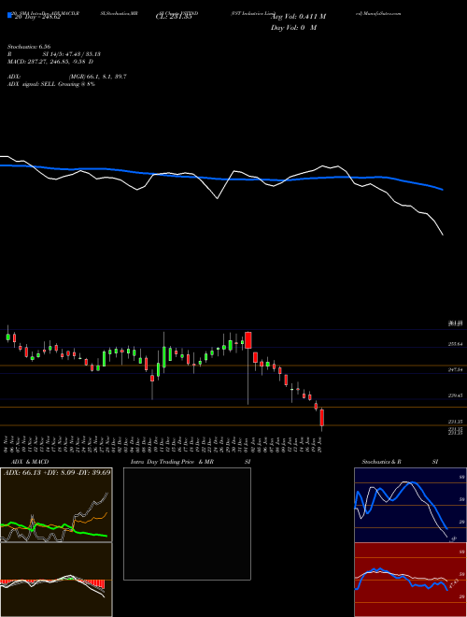467x617 pixels.
Task: Click the blue Stochastics mini chart
Action: pyautogui.click(x=410, y=505)
